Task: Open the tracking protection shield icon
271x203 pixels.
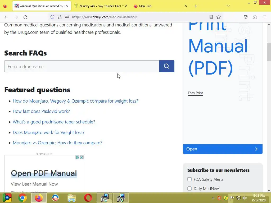Action: click(x=52, y=17)
